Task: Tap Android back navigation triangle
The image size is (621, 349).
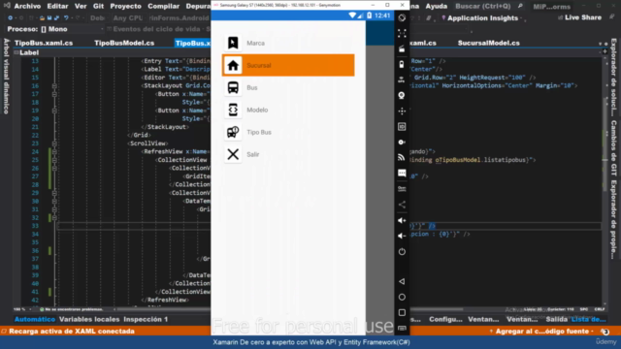Action: point(402,281)
